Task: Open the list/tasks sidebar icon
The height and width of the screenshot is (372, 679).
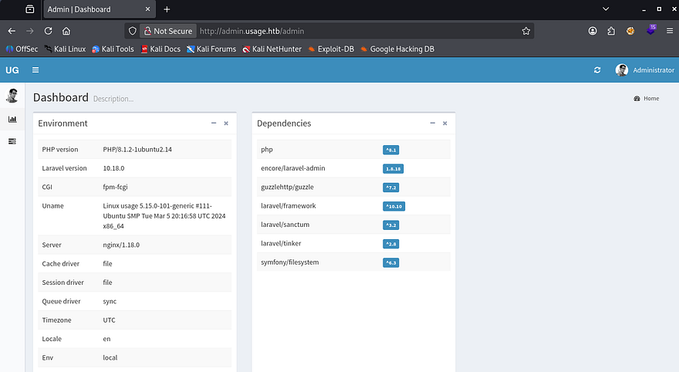Action: [x=12, y=141]
